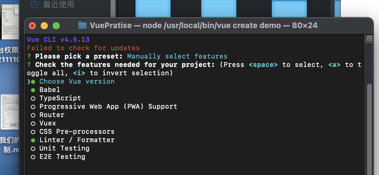
Task: Click the split pane icon above terminal scrollbar
Action: (x=369, y=39)
